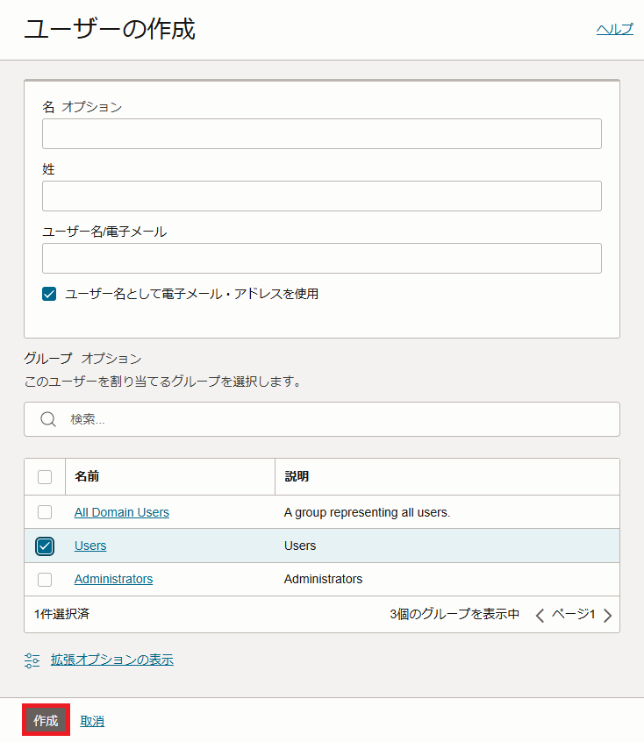Expand 拡張オプションの表示 link

click(112, 660)
